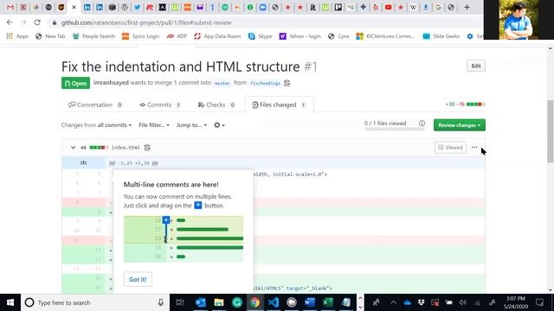
Task: Reload the current page
Action: point(37,22)
